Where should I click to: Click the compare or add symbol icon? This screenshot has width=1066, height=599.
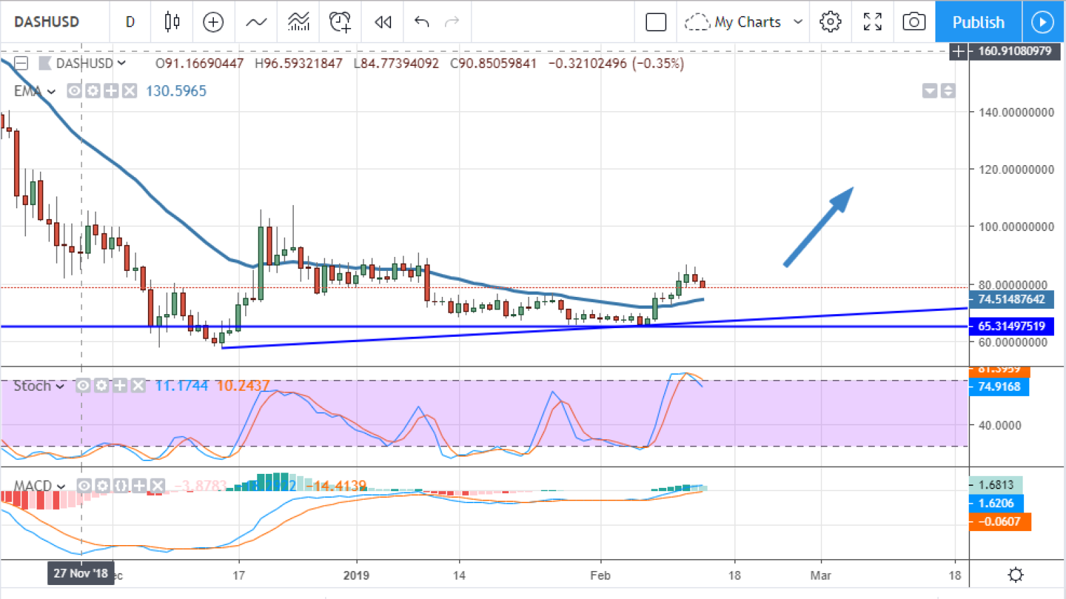tap(213, 22)
